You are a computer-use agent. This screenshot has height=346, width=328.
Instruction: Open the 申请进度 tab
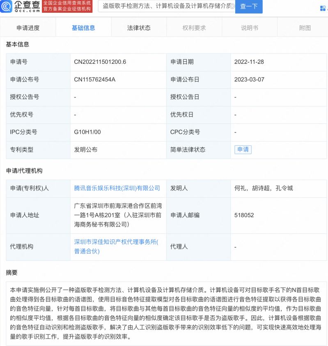(28, 28)
